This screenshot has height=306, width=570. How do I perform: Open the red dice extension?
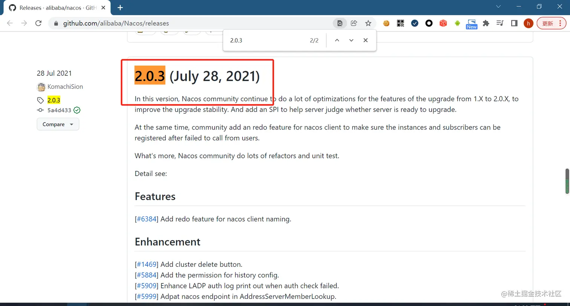tap(443, 23)
